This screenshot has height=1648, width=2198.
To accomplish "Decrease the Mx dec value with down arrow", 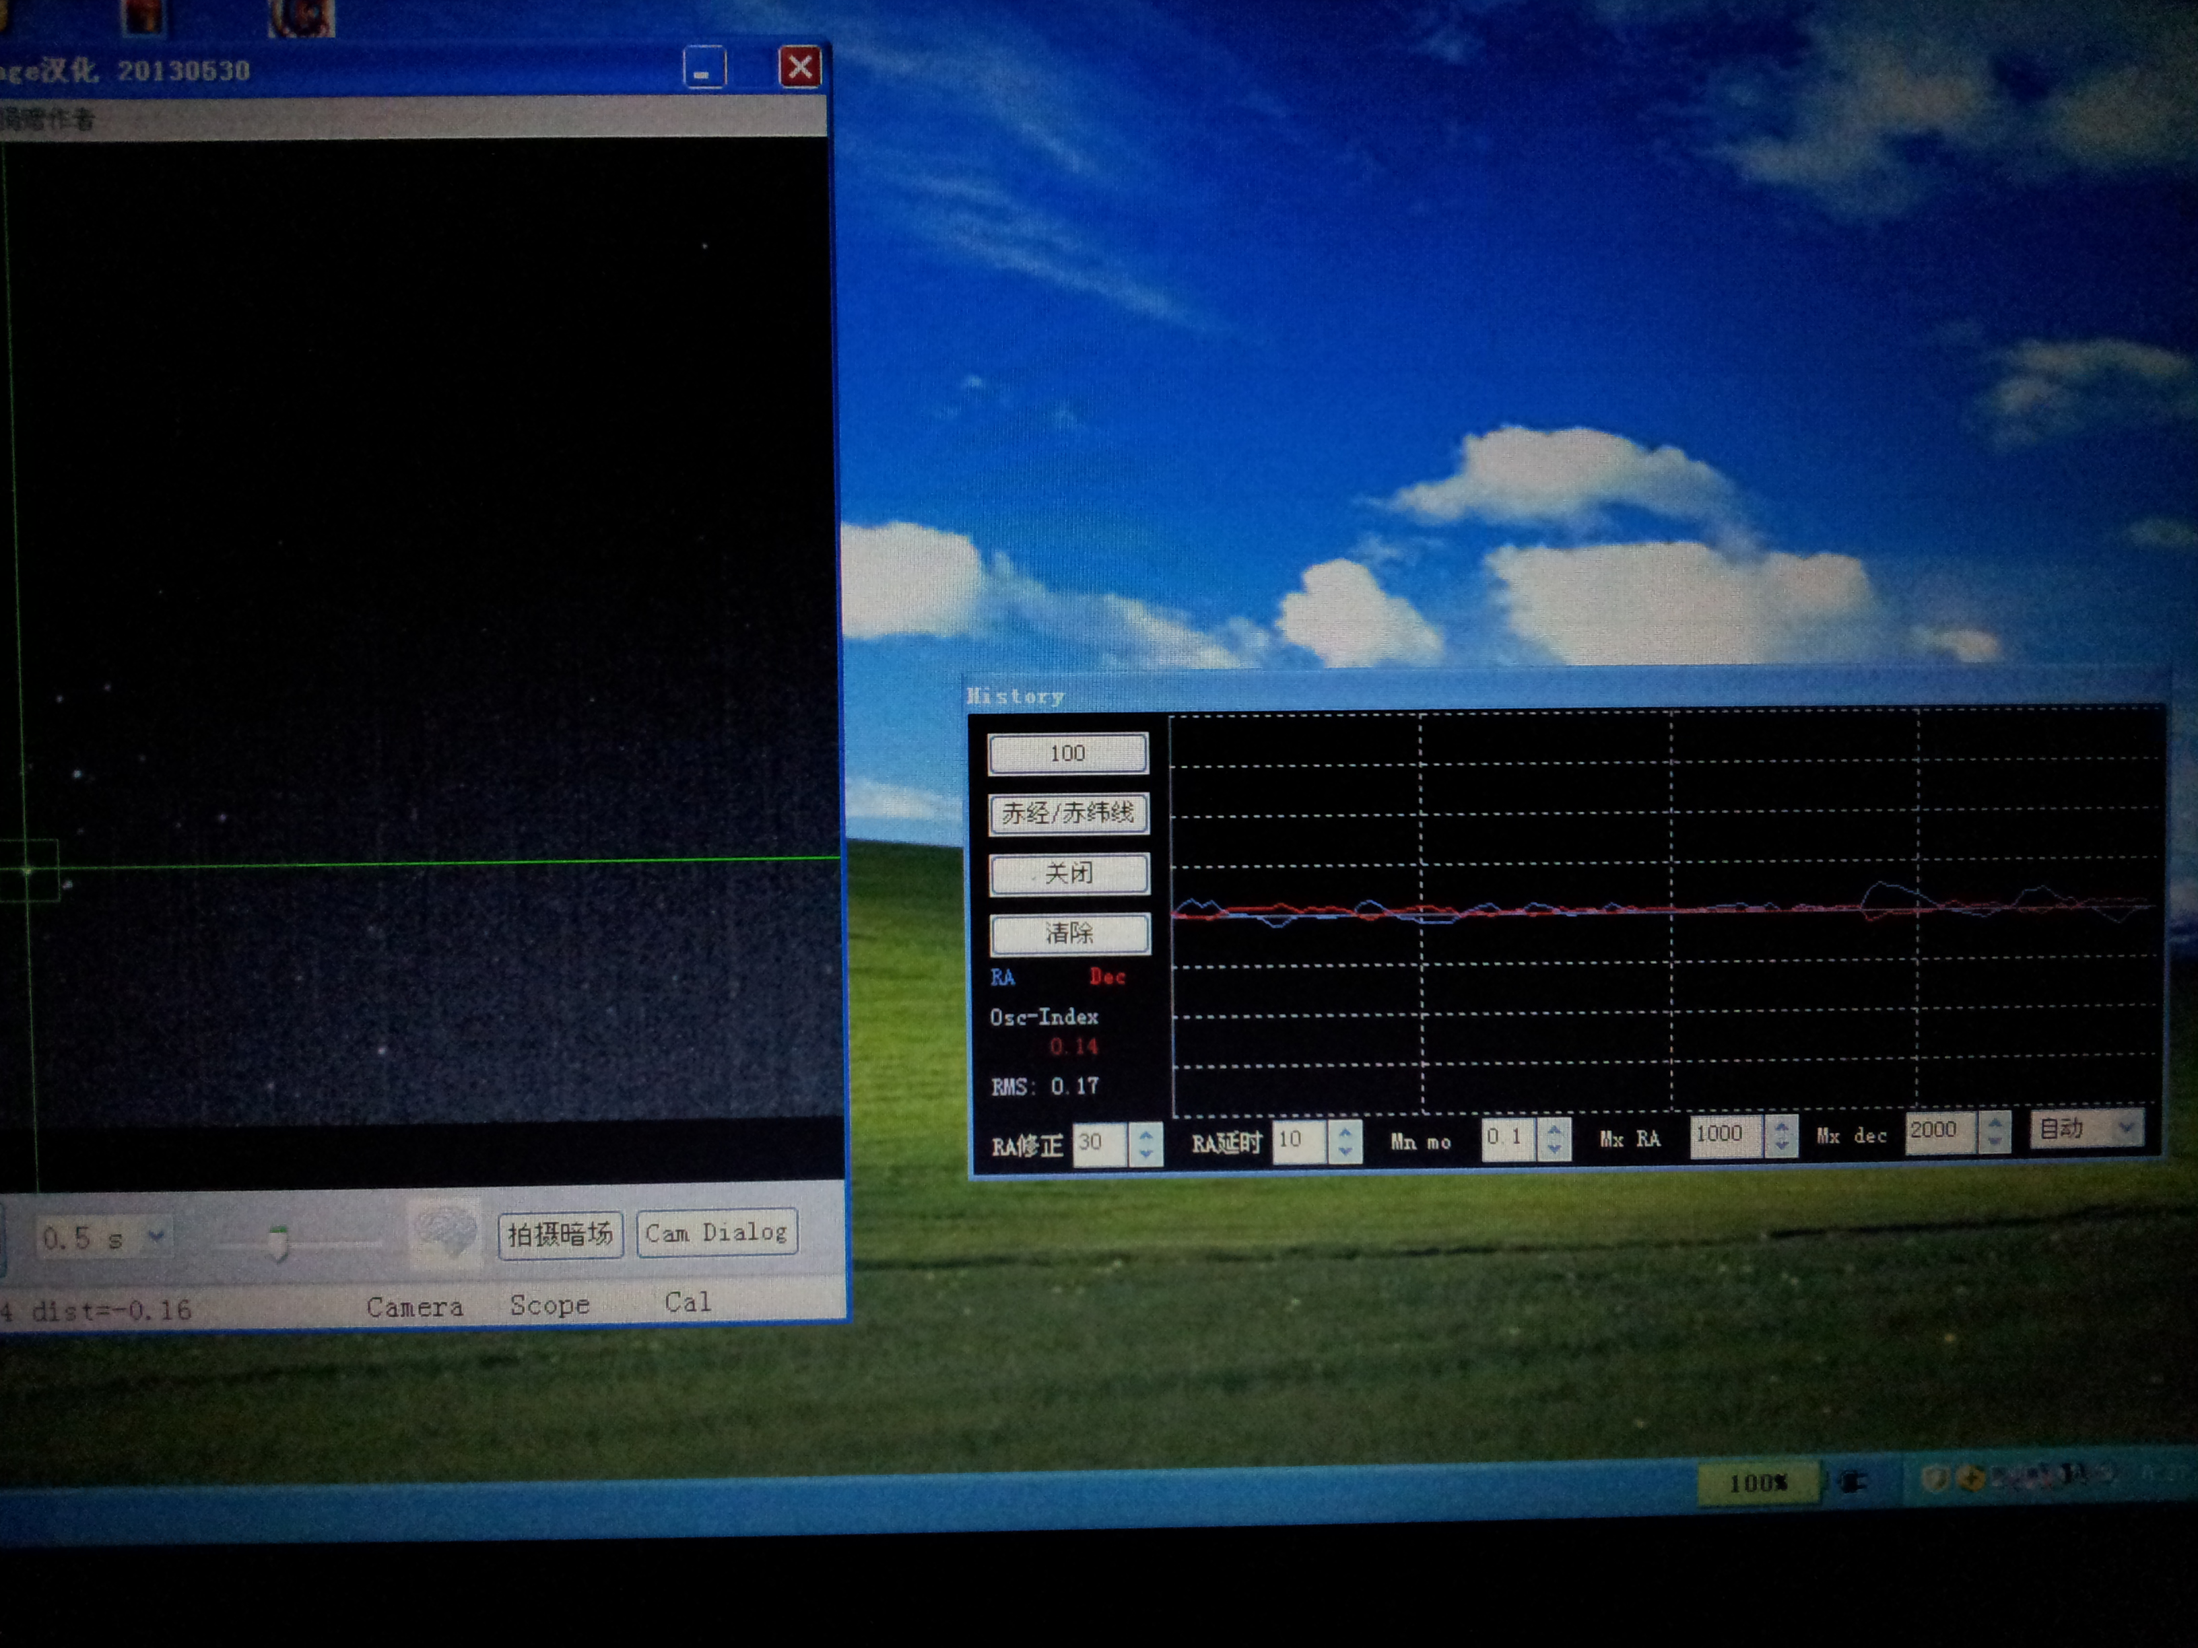I will tap(1995, 1142).
